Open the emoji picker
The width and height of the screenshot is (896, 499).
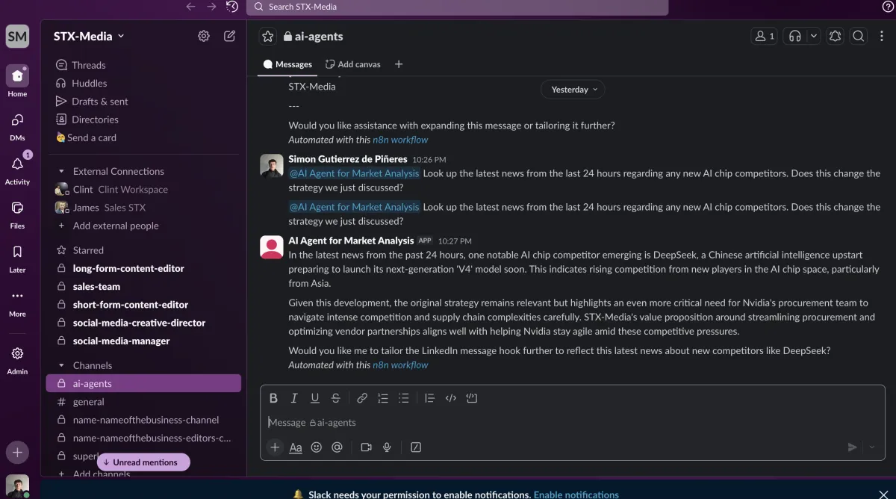click(317, 447)
